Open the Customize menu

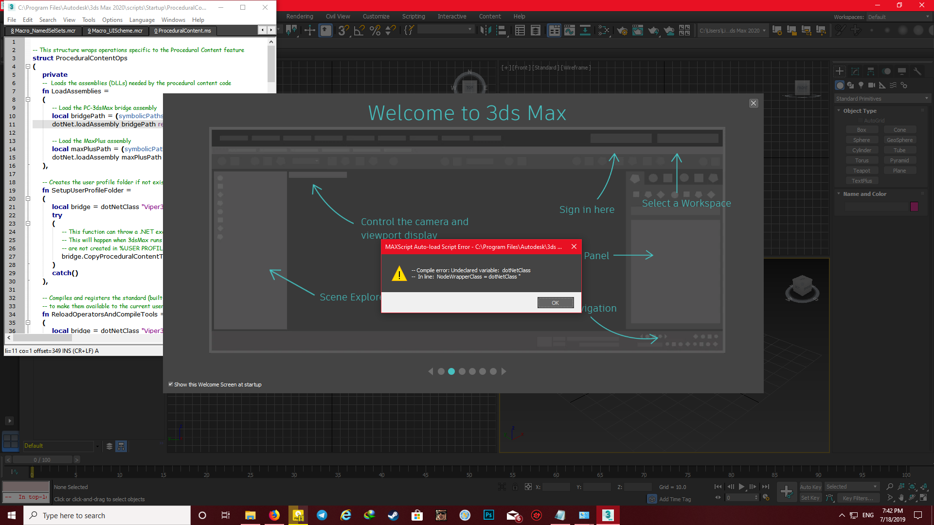376,17
